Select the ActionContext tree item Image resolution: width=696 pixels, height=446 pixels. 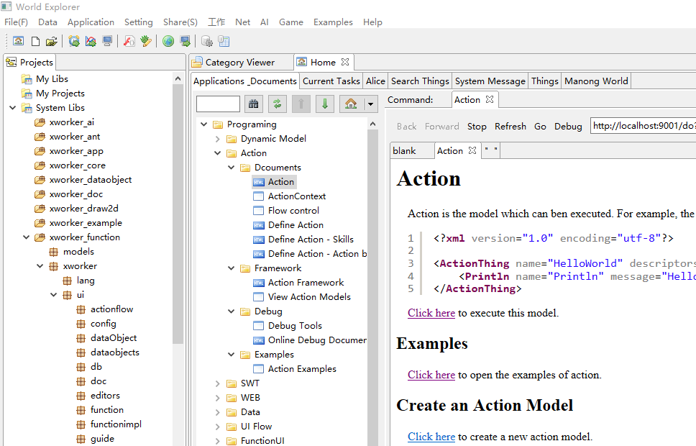tap(296, 196)
